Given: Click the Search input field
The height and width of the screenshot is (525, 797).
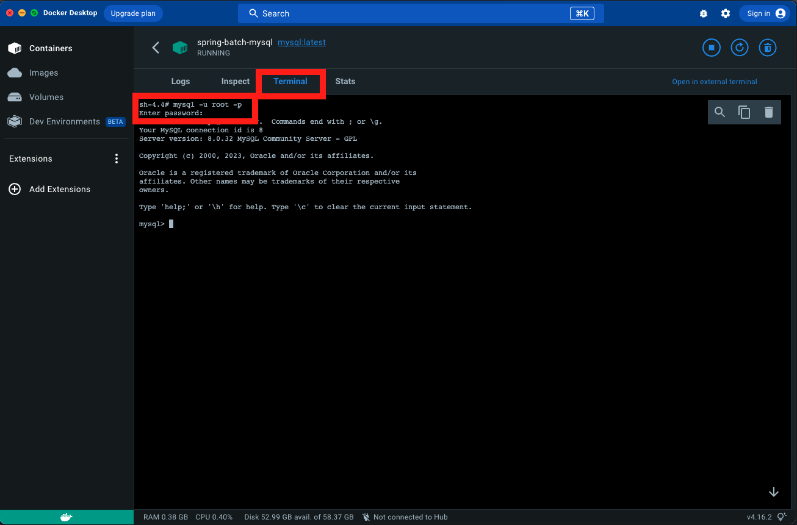Looking at the screenshot, I should (x=420, y=13).
